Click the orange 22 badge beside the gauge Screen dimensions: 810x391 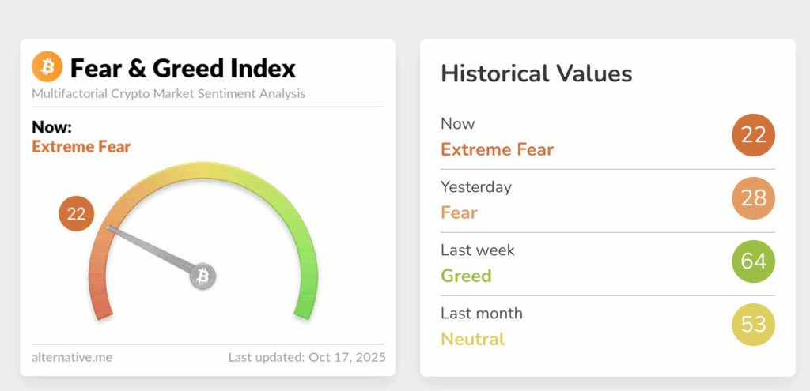(77, 213)
